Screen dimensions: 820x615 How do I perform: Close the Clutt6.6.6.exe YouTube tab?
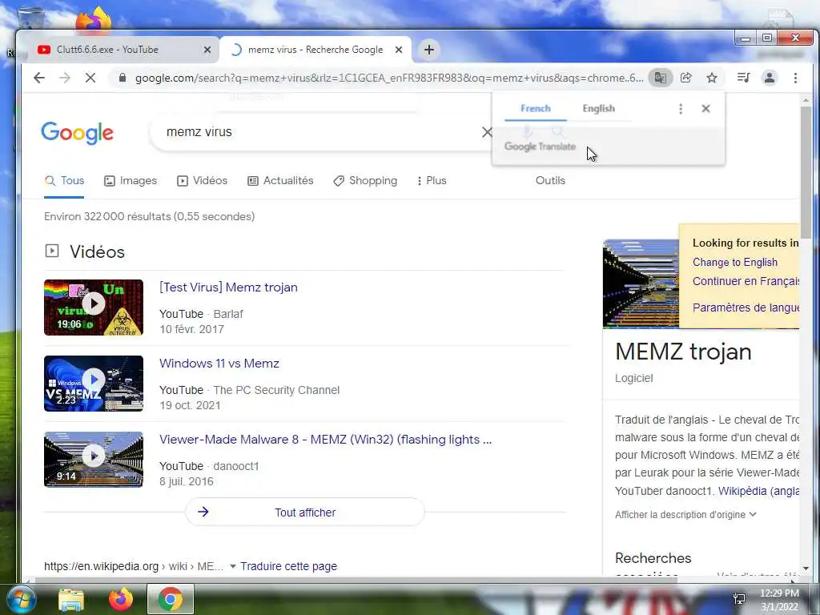[207, 50]
